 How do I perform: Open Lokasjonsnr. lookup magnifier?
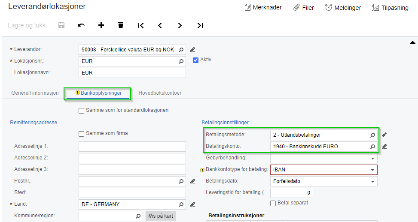click(181, 61)
